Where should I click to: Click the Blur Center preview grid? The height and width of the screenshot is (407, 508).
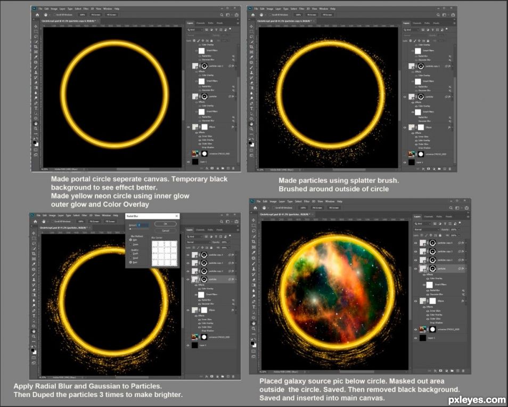tap(165, 254)
